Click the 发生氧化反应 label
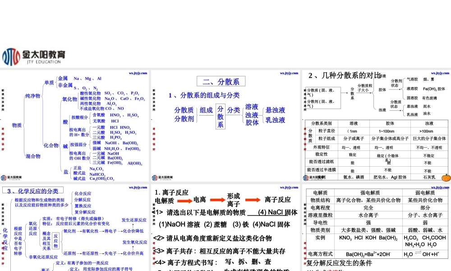 point(135,243)
